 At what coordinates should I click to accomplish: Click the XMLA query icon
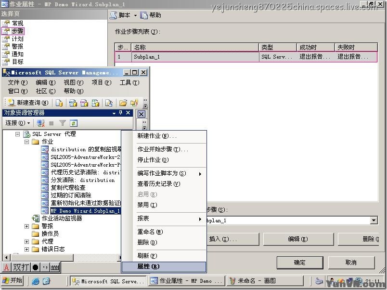tap(95, 103)
